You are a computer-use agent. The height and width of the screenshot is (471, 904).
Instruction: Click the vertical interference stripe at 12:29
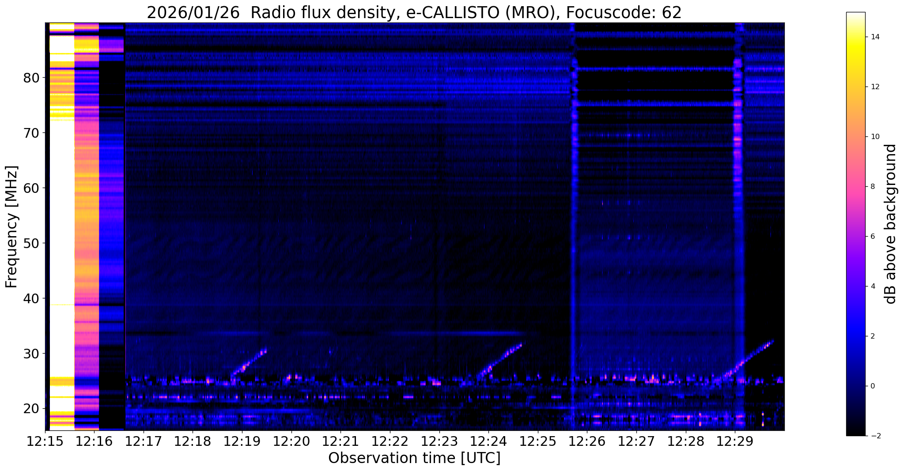tap(738, 227)
